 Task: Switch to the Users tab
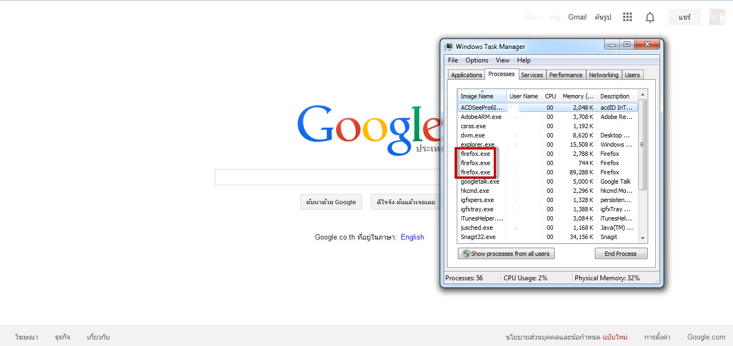tap(632, 75)
